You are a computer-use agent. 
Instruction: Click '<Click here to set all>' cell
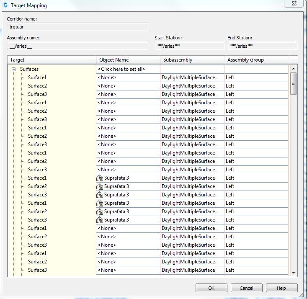(x=128, y=69)
